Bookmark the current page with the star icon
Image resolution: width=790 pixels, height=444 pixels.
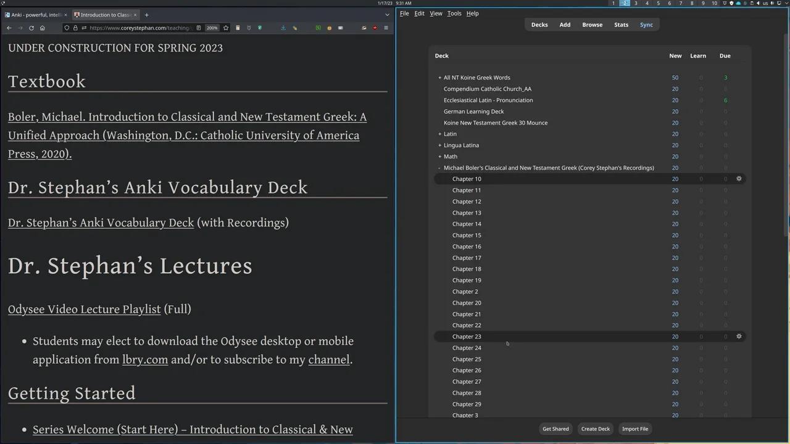click(226, 28)
